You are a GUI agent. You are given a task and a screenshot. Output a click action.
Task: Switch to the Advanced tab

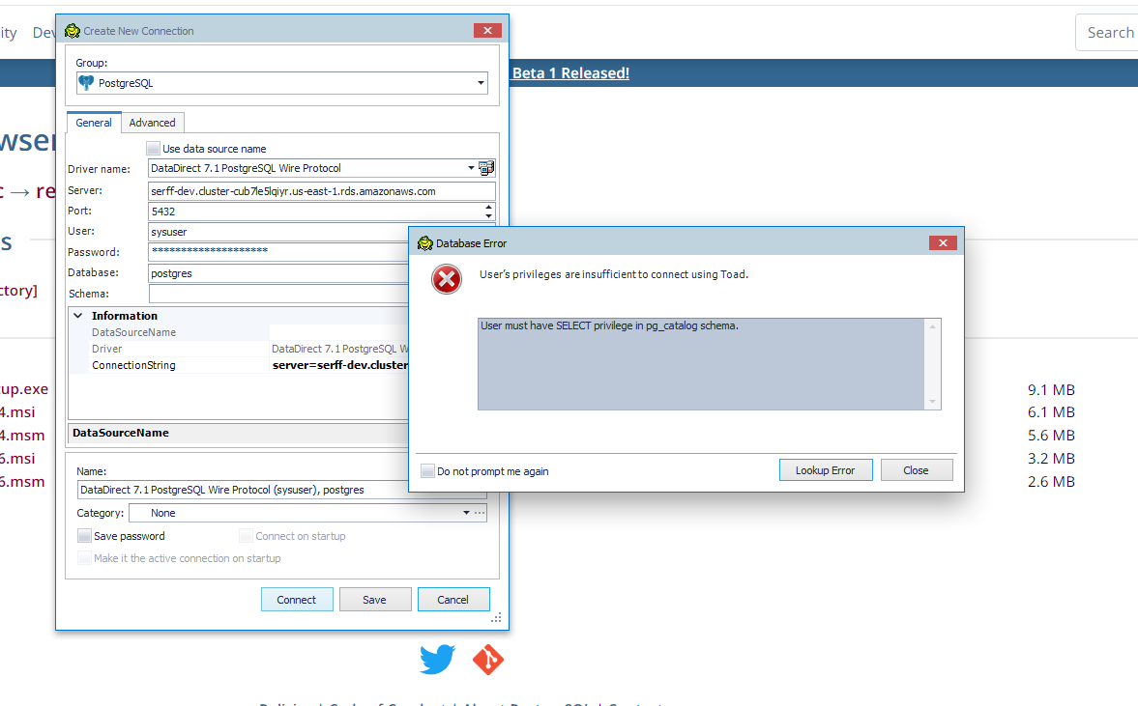coord(152,123)
